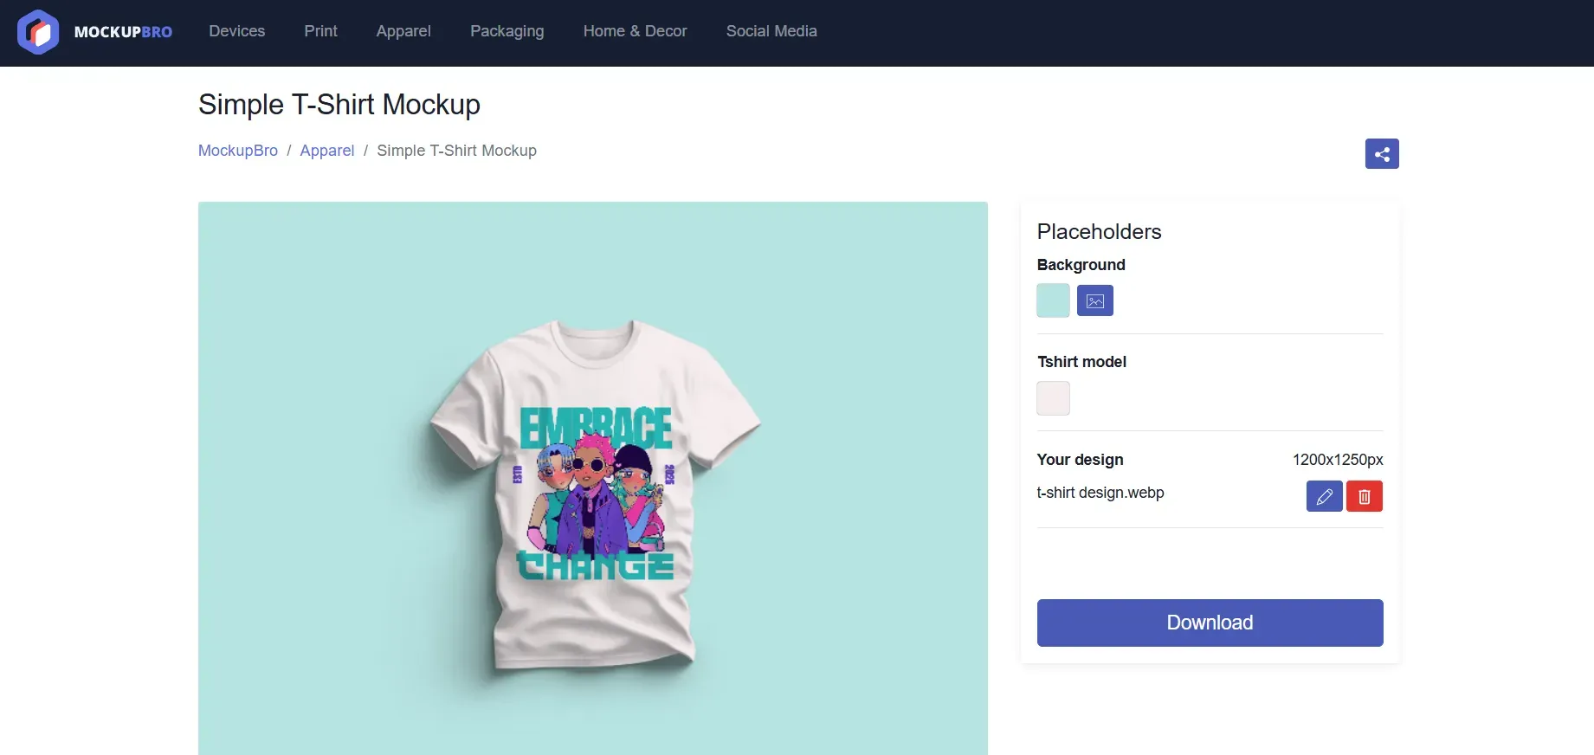Screen dimensions: 1594x755
Task: Open the Print menu
Action: point(320,31)
